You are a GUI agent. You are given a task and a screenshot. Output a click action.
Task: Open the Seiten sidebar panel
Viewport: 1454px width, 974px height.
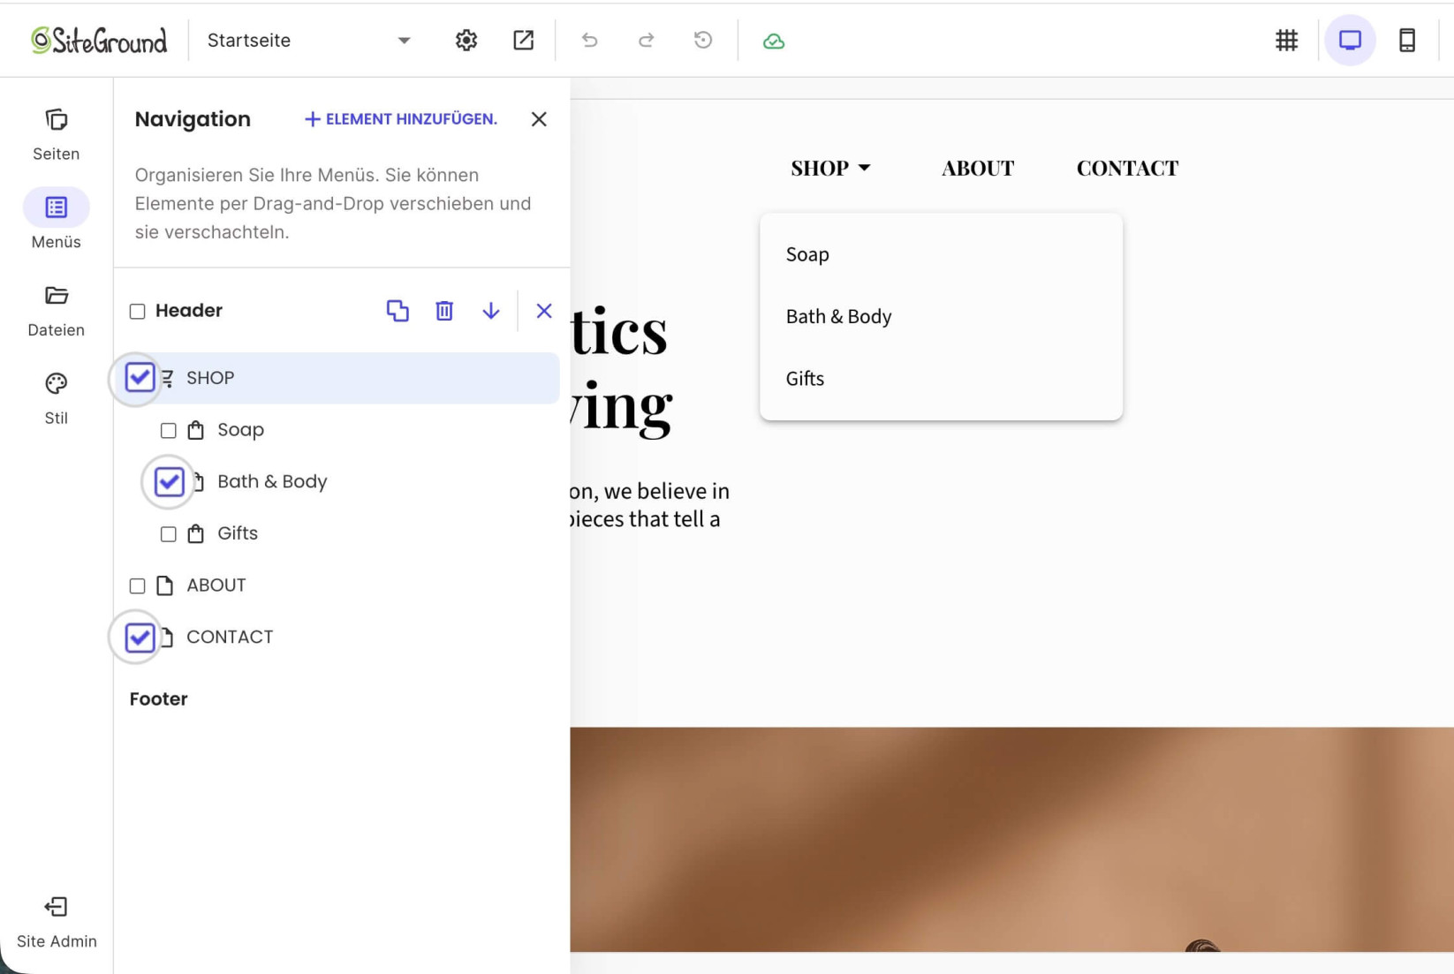point(57,135)
